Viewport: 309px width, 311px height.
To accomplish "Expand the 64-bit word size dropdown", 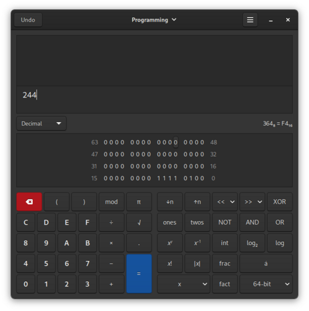I will (266, 284).
